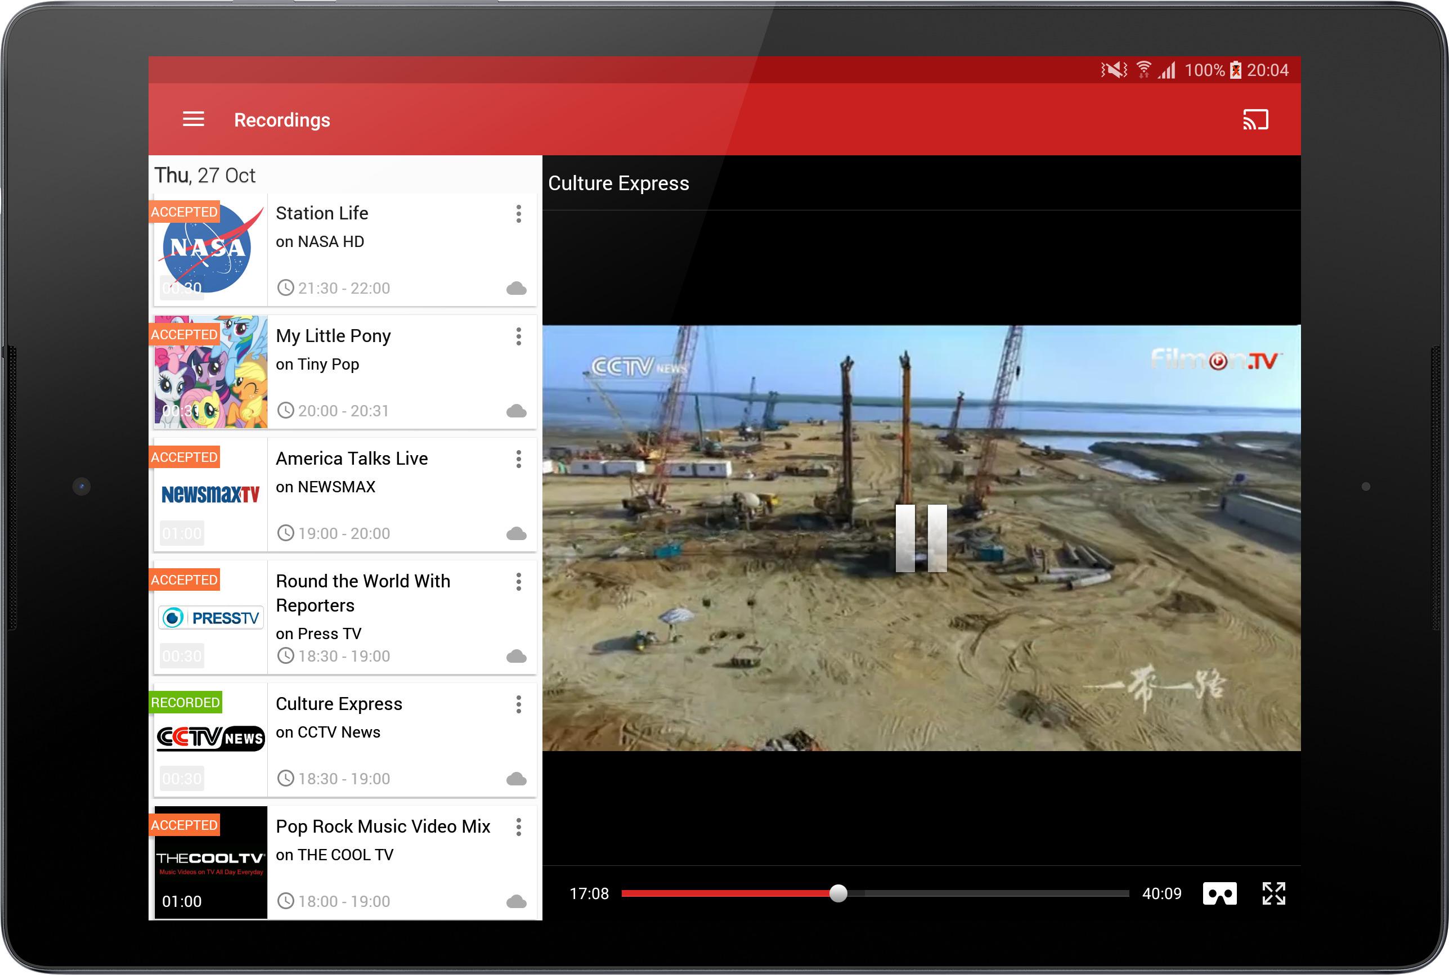Viewport: 1449px width, 975px height.
Task: Open options for Round the World recording
Action: pos(518,582)
